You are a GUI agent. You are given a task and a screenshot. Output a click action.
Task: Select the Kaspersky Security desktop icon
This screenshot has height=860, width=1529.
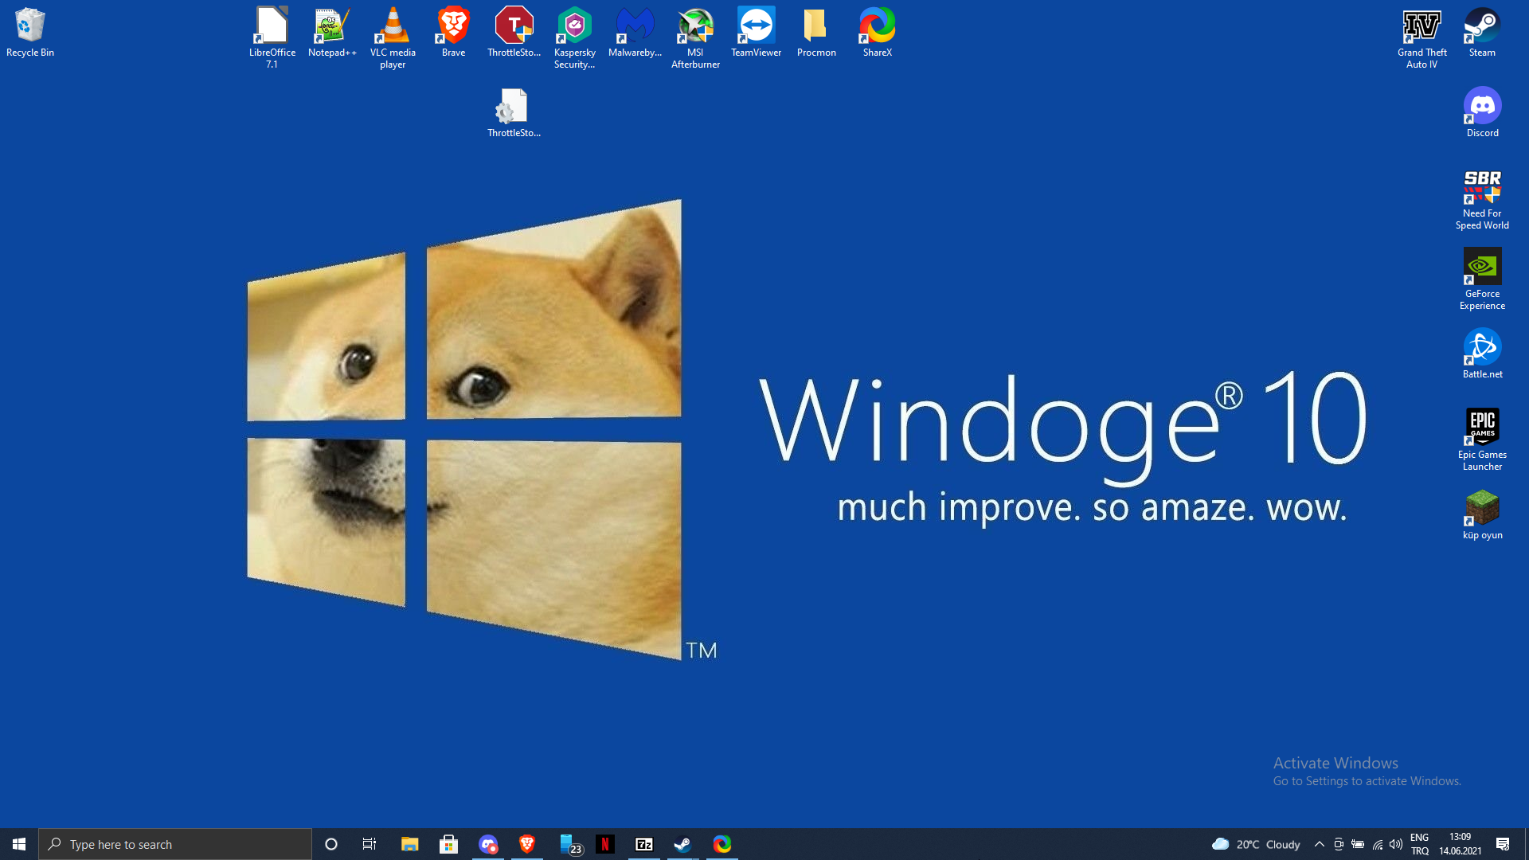574,37
